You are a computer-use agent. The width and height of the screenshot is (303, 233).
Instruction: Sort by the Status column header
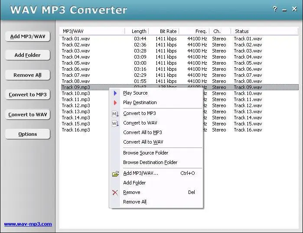coord(264,31)
